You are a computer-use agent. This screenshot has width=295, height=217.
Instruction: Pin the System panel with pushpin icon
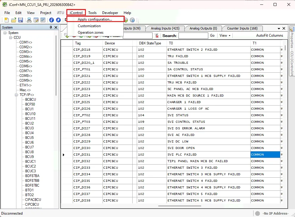point(51,27)
